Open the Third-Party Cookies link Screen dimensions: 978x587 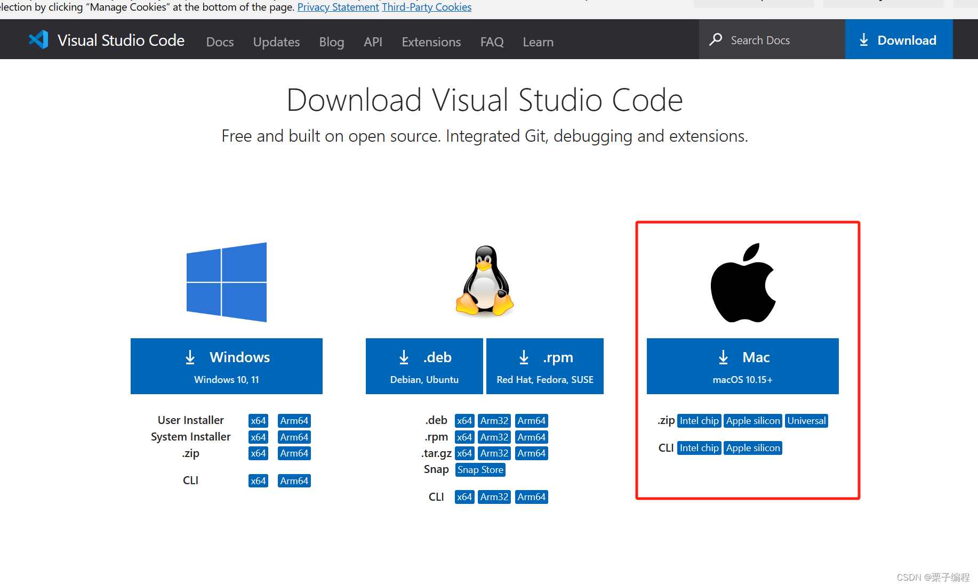(427, 7)
